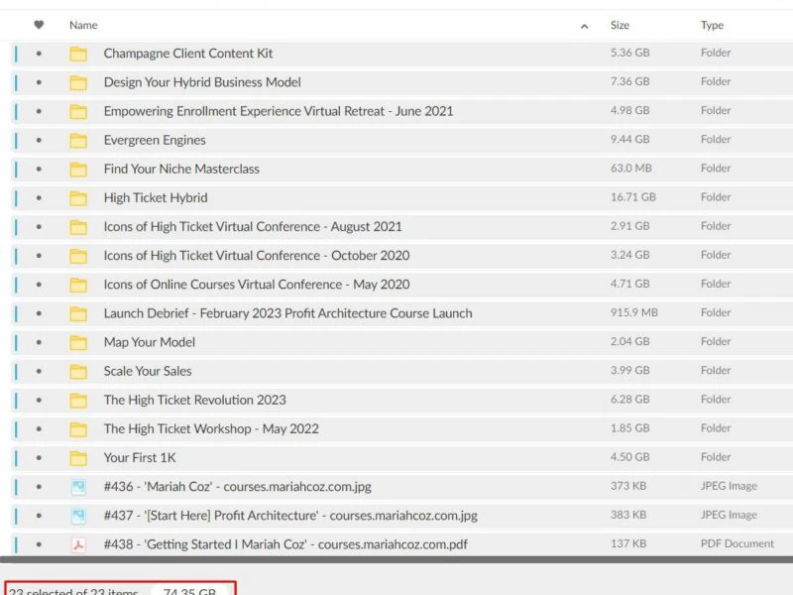Click the Map Your Model folder icon

[x=78, y=342]
